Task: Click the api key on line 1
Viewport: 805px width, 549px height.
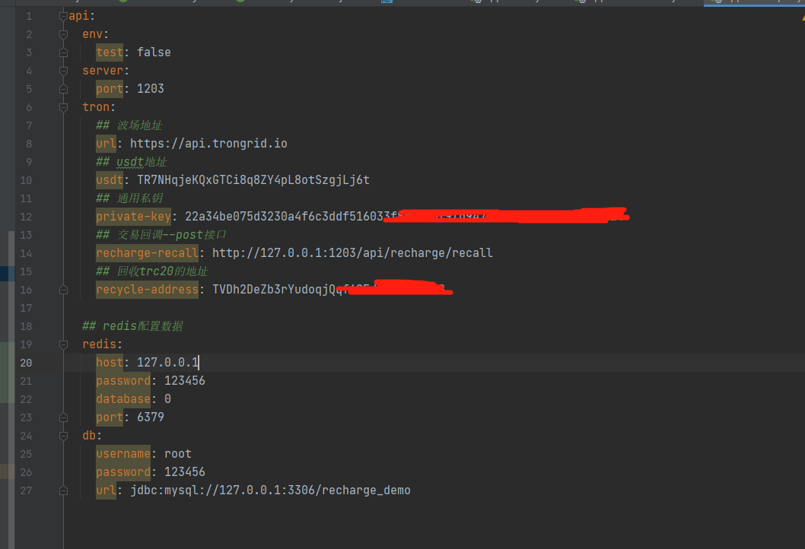Action: (x=78, y=16)
